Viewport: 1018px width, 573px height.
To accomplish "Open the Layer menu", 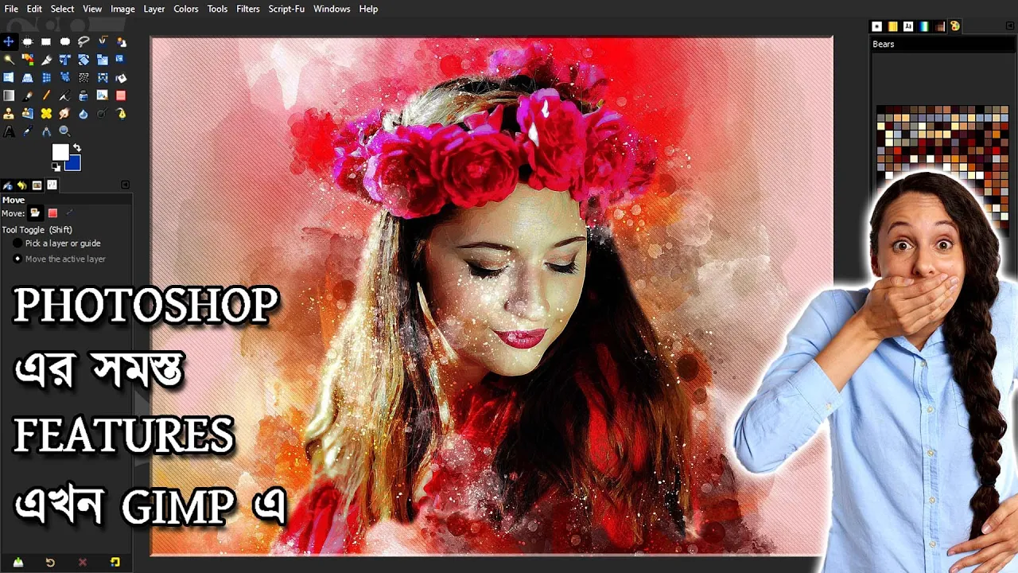I will point(154,9).
